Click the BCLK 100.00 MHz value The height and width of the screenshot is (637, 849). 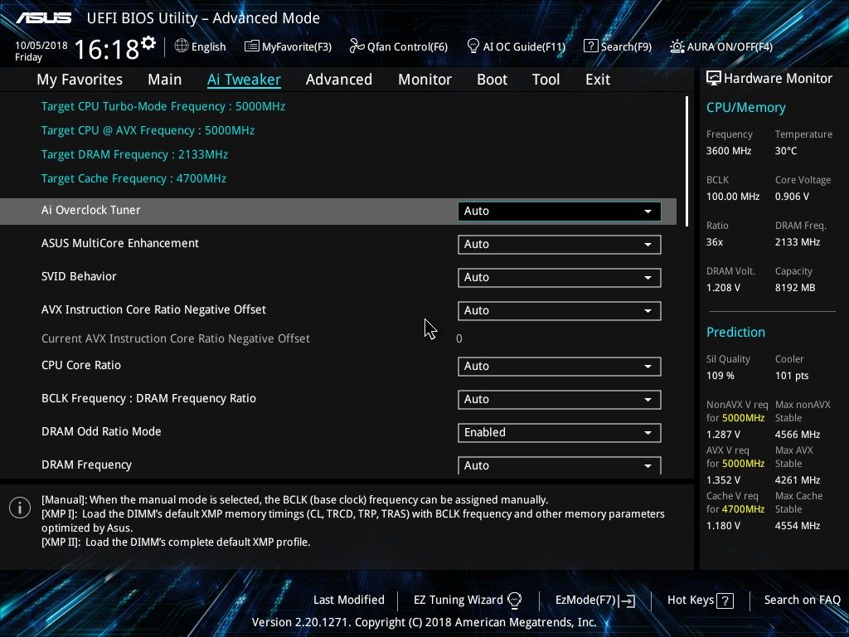tap(733, 197)
